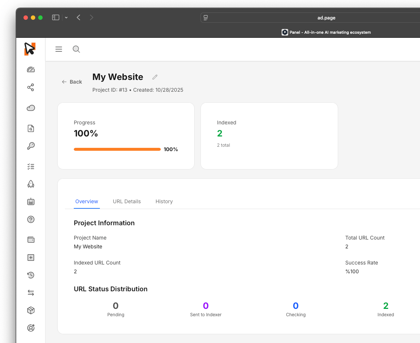The width and height of the screenshot is (420, 343).
Task: Toggle the hamburger menu
Action: click(59, 49)
